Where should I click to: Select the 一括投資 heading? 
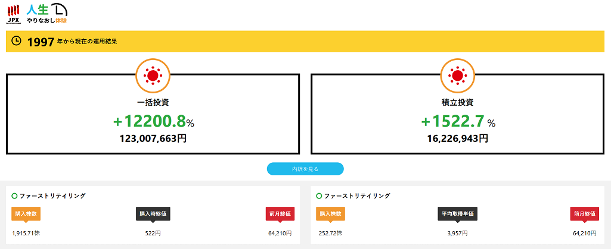click(x=153, y=102)
